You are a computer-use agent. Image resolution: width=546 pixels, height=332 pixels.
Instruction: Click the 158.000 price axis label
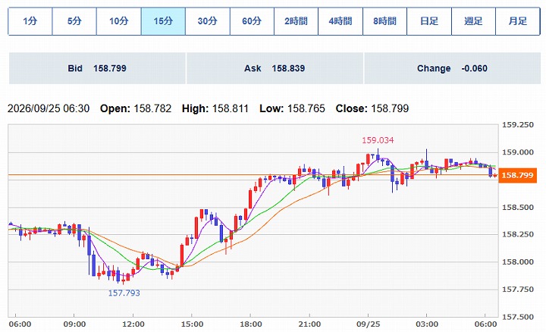[517, 262]
